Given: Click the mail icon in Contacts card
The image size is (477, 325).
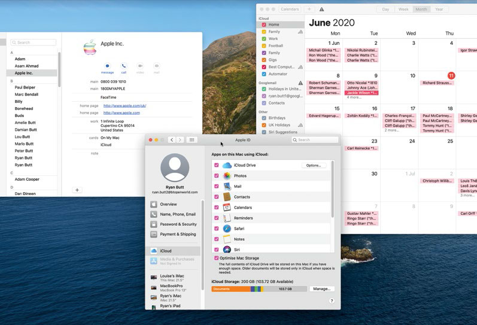Looking at the screenshot, I should [x=157, y=66].
